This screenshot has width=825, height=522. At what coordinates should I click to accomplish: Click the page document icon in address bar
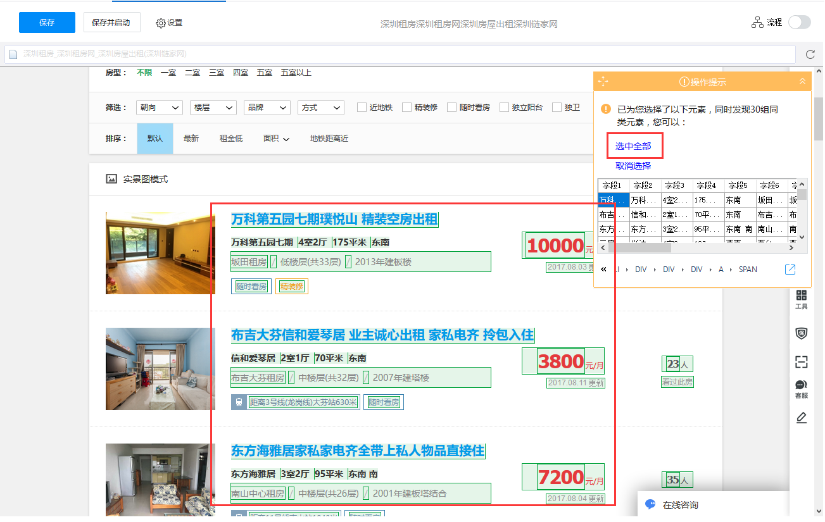(x=13, y=54)
